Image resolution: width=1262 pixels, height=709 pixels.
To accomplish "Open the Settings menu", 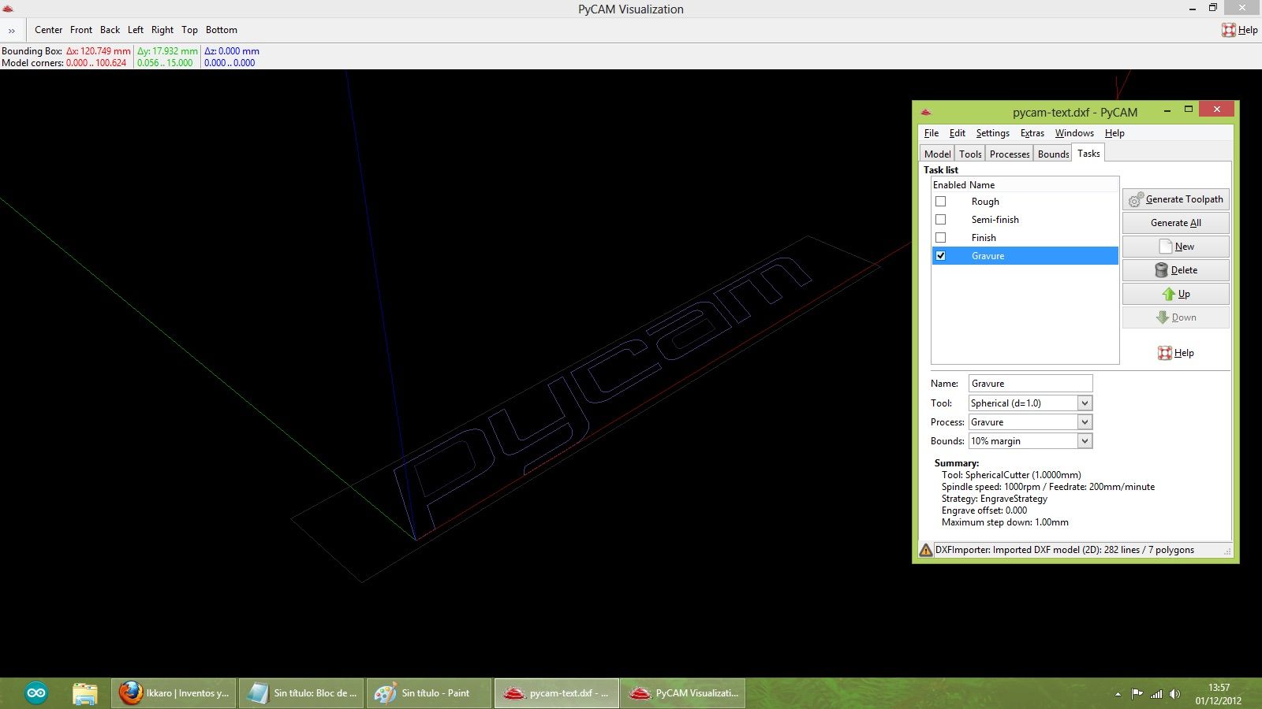I will [x=992, y=133].
